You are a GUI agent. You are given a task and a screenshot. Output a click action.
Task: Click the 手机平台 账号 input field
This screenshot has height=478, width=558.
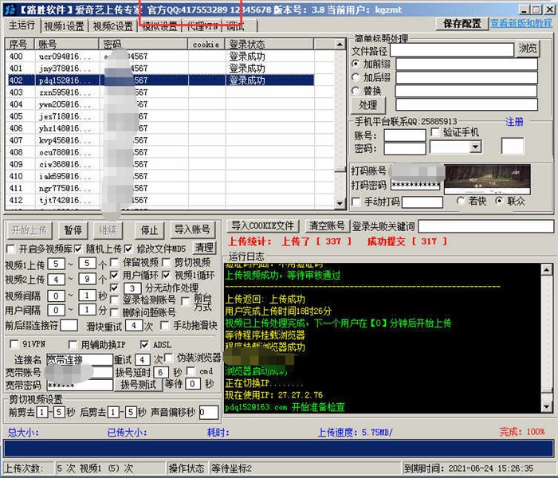tap(405, 135)
